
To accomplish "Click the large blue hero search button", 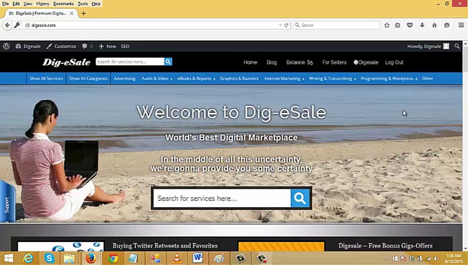I will point(300,198).
